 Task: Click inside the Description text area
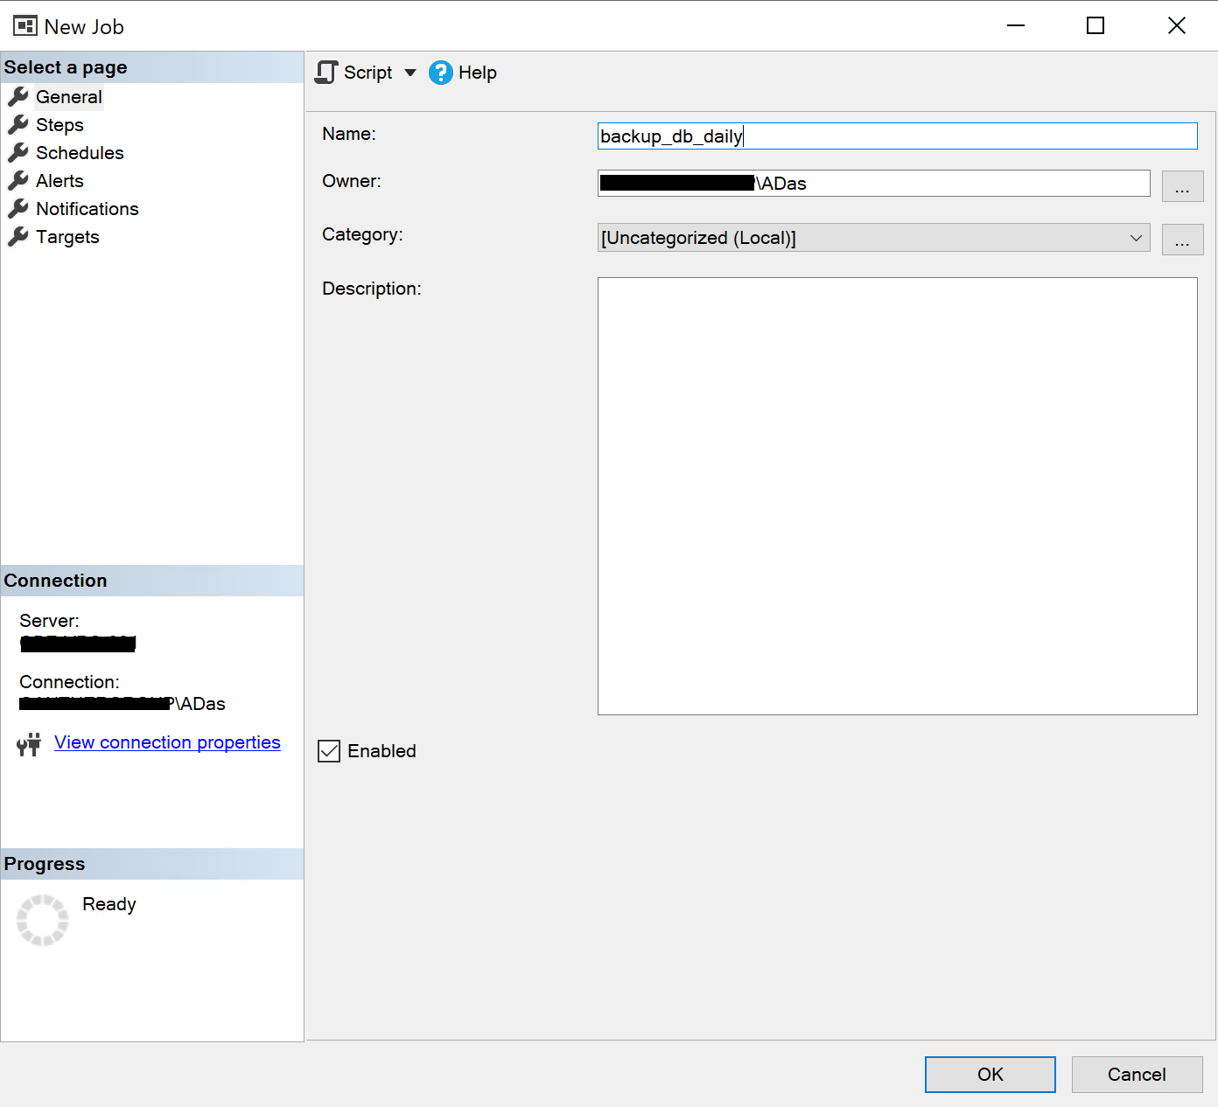point(897,496)
